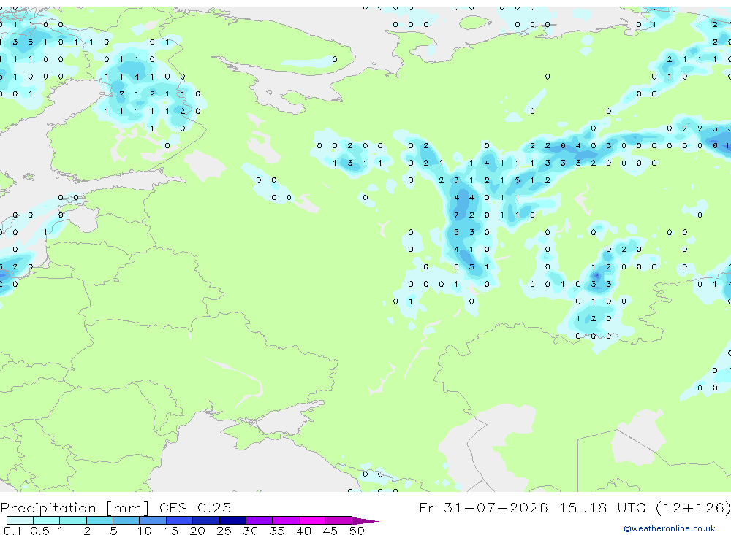Click the "GFS 0.25" model label
The height and width of the screenshot is (535, 731).
195,507
